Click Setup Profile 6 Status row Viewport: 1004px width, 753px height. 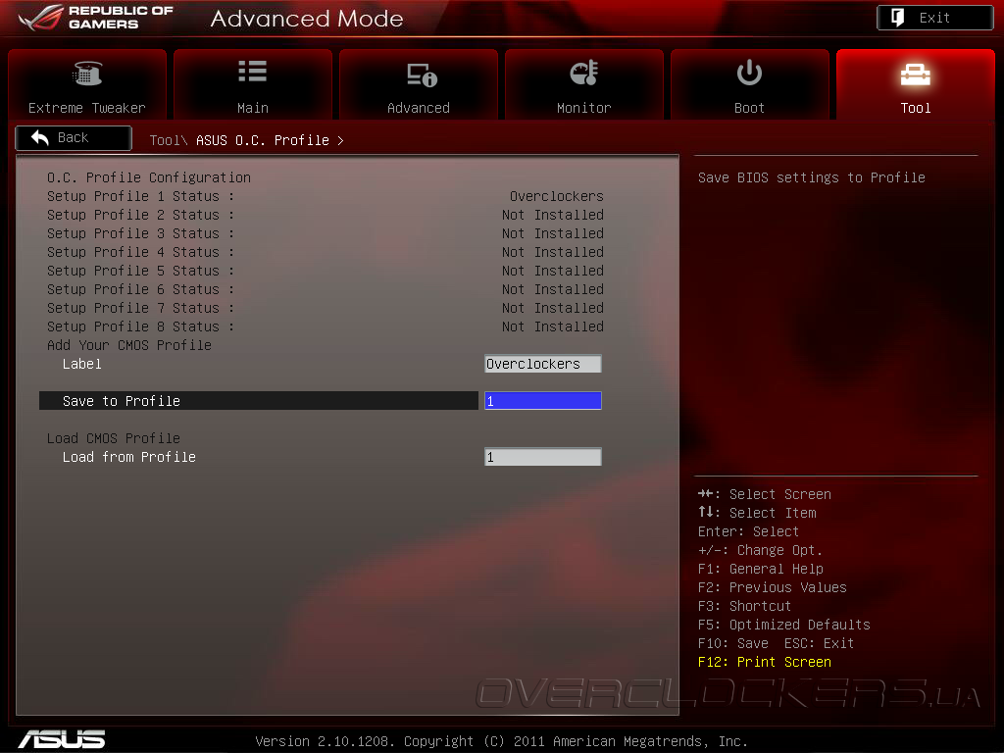[326, 289]
